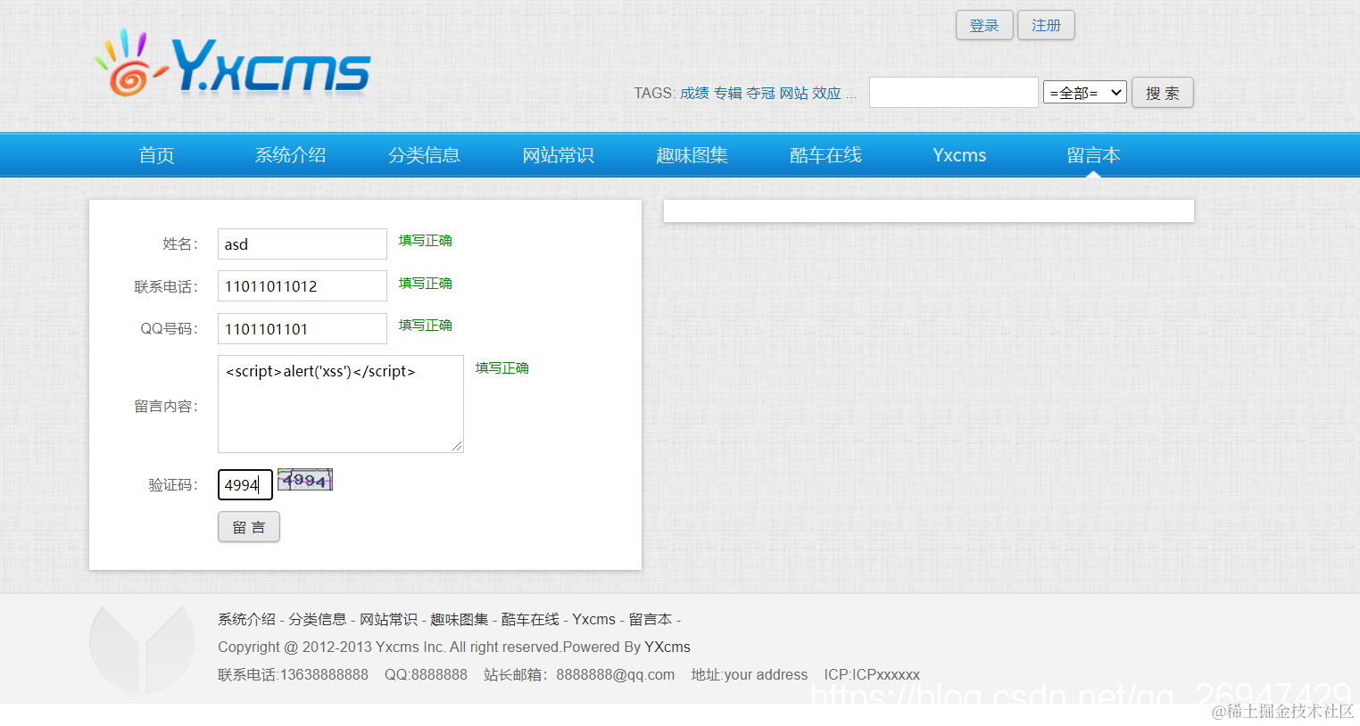1360x726 pixels.
Task: Click the 姓名 field containing asd
Action: pyautogui.click(x=303, y=244)
